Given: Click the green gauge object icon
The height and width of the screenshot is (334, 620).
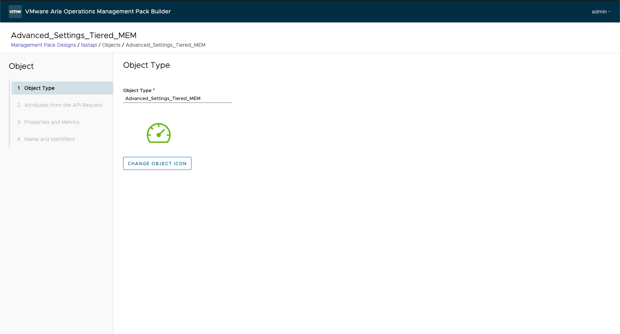Looking at the screenshot, I should [159, 133].
